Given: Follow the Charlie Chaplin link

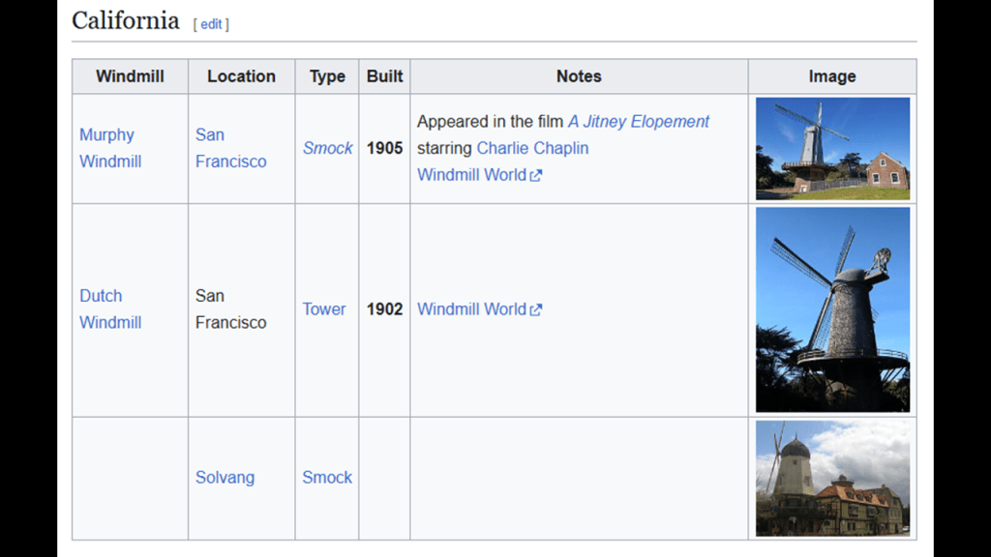Looking at the screenshot, I should [532, 148].
